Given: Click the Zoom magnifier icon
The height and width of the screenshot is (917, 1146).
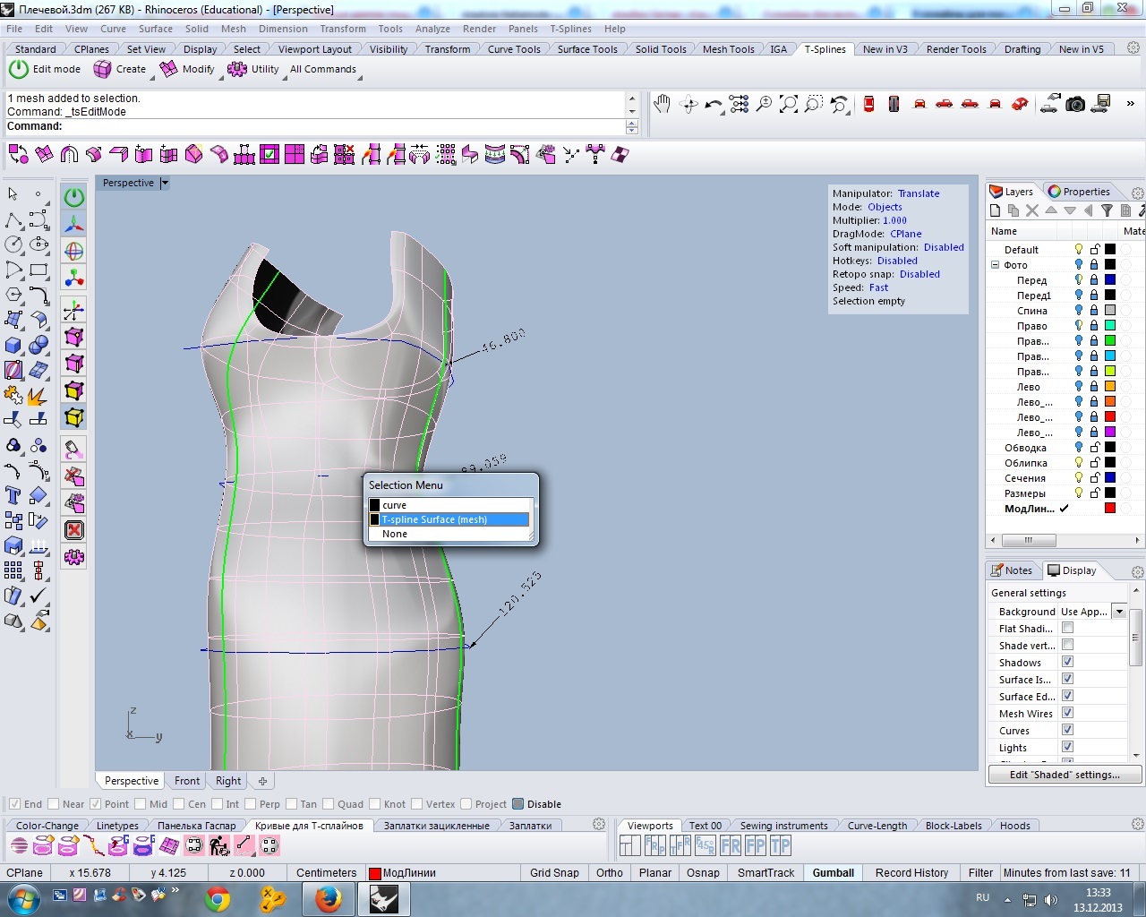Looking at the screenshot, I should pos(764,105).
